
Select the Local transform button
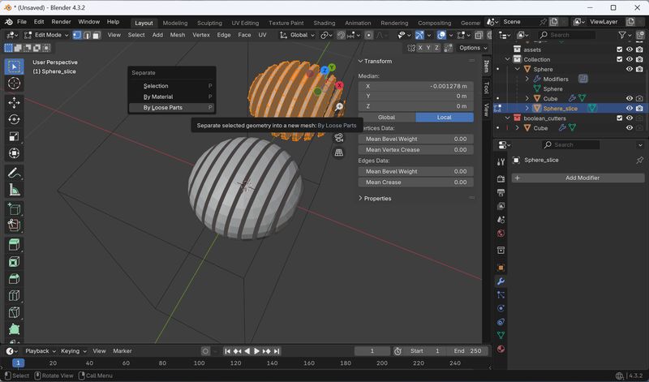pos(445,118)
